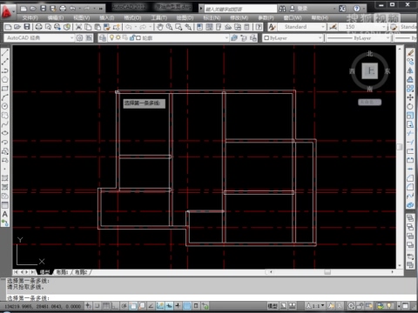Open the Layer Properties Manager icon
The image size is (418, 313).
(x=103, y=38)
